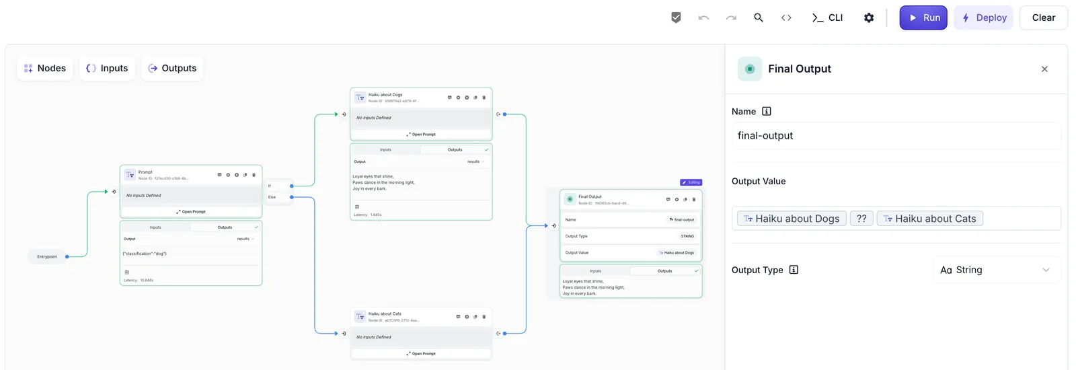This screenshot has width=1076, height=370.
Task: Click the comment icon on Haiku about Dogs
Action: click(x=450, y=98)
